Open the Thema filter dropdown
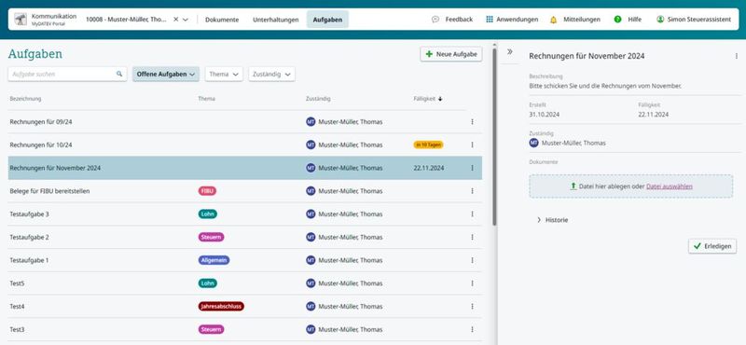The width and height of the screenshot is (746, 345). click(x=224, y=75)
